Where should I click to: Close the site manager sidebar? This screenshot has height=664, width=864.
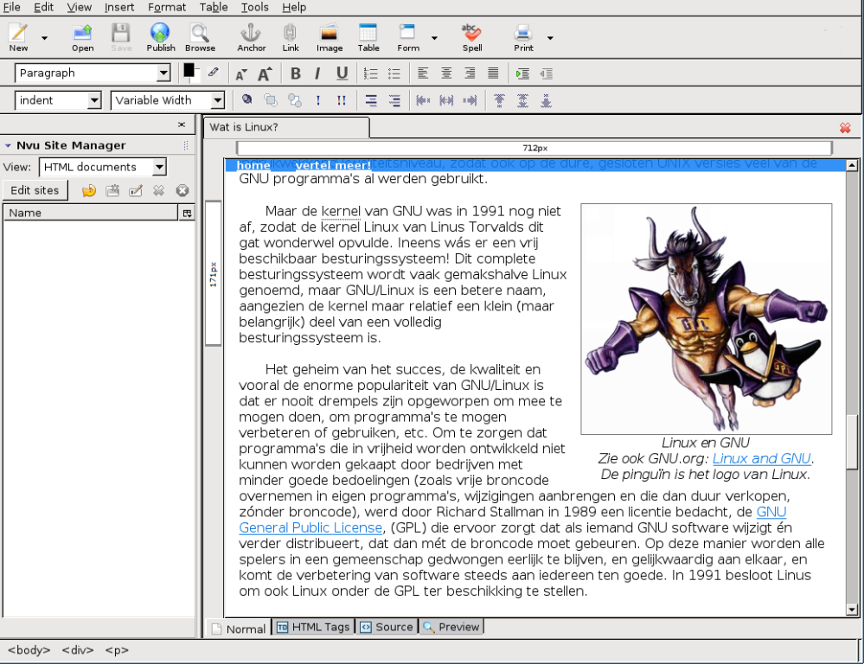click(x=182, y=124)
